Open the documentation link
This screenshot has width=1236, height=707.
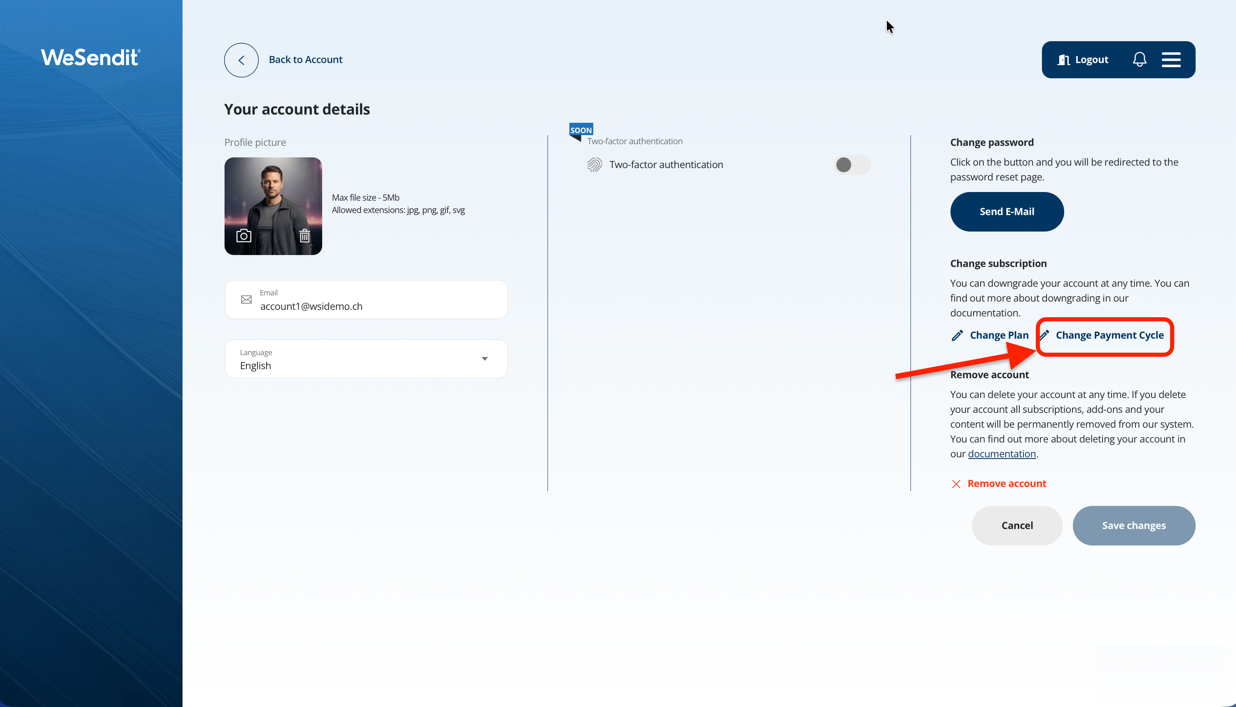coord(1001,454)
